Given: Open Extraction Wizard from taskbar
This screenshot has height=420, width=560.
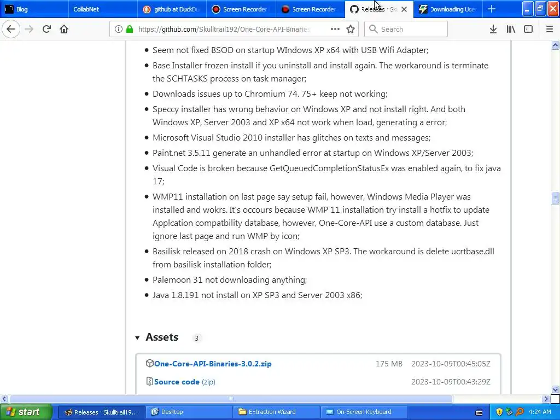Looking at the screenshot, I should (x=276, y=412).
